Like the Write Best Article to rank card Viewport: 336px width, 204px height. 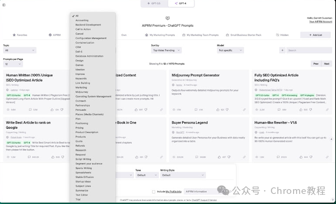[53, 157]
